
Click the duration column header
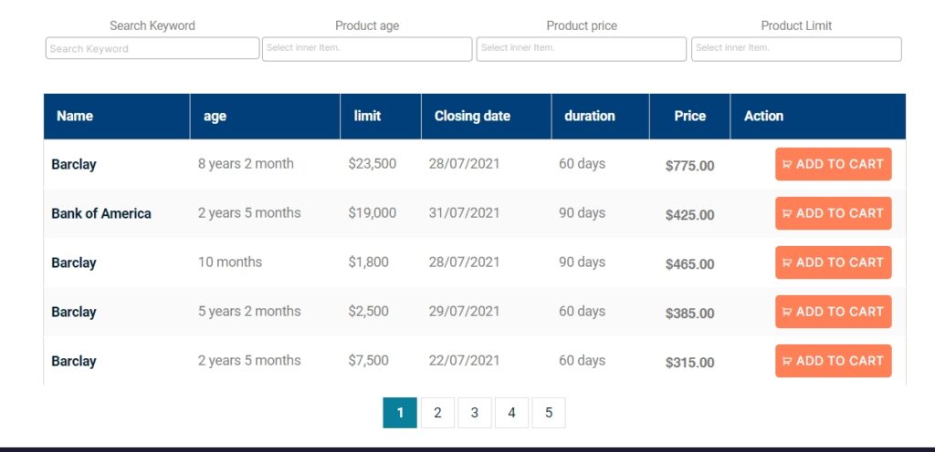coord(589,116)
